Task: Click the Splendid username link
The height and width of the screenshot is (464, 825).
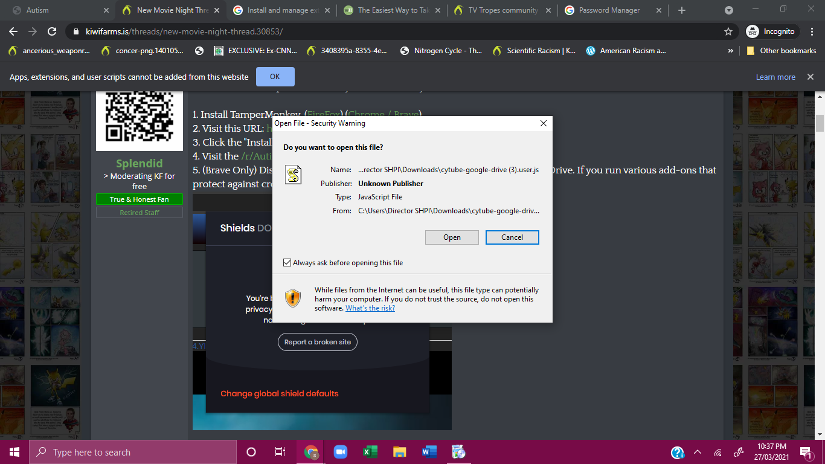Action: coord(139,164)
